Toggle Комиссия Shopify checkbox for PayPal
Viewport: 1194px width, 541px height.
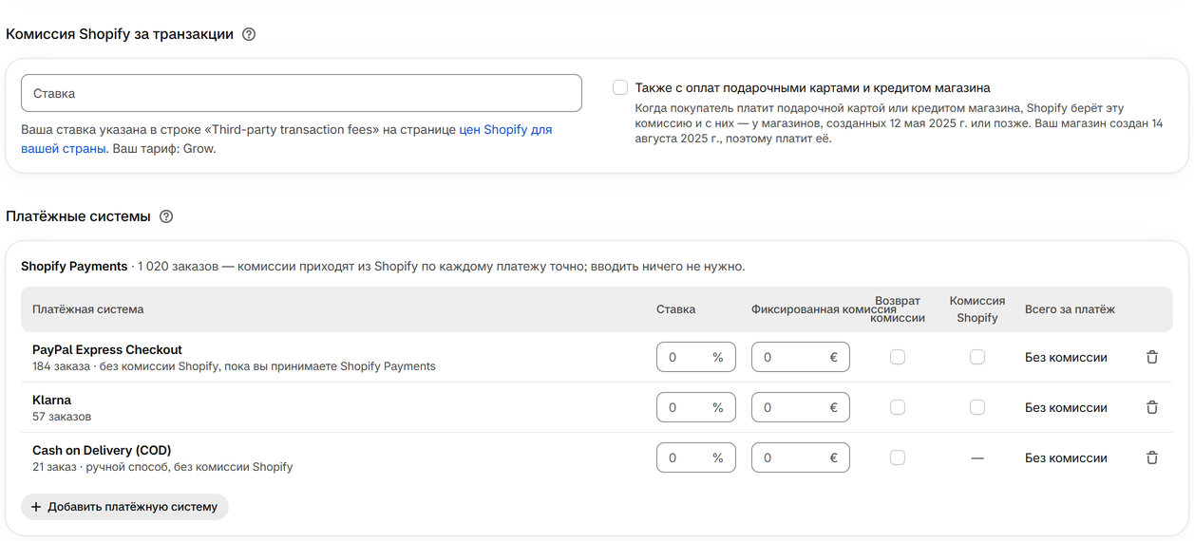point(977,357)
